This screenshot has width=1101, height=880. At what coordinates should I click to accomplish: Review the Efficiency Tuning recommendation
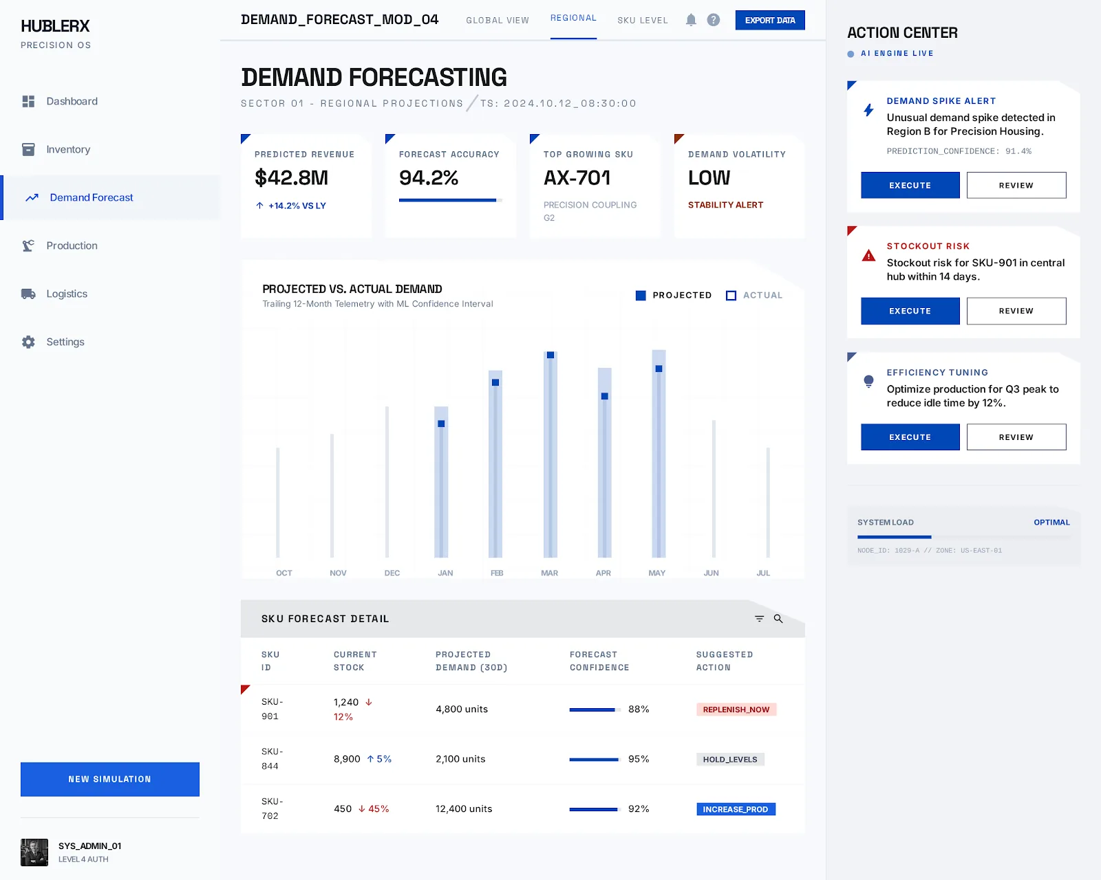pyautogui.click(x=1016, y=437)
